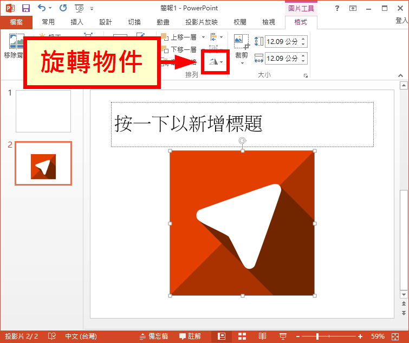Toggle the 註解 (Comments) pane
The width and height of the screenshot is (409, 343).
[190, 336]
